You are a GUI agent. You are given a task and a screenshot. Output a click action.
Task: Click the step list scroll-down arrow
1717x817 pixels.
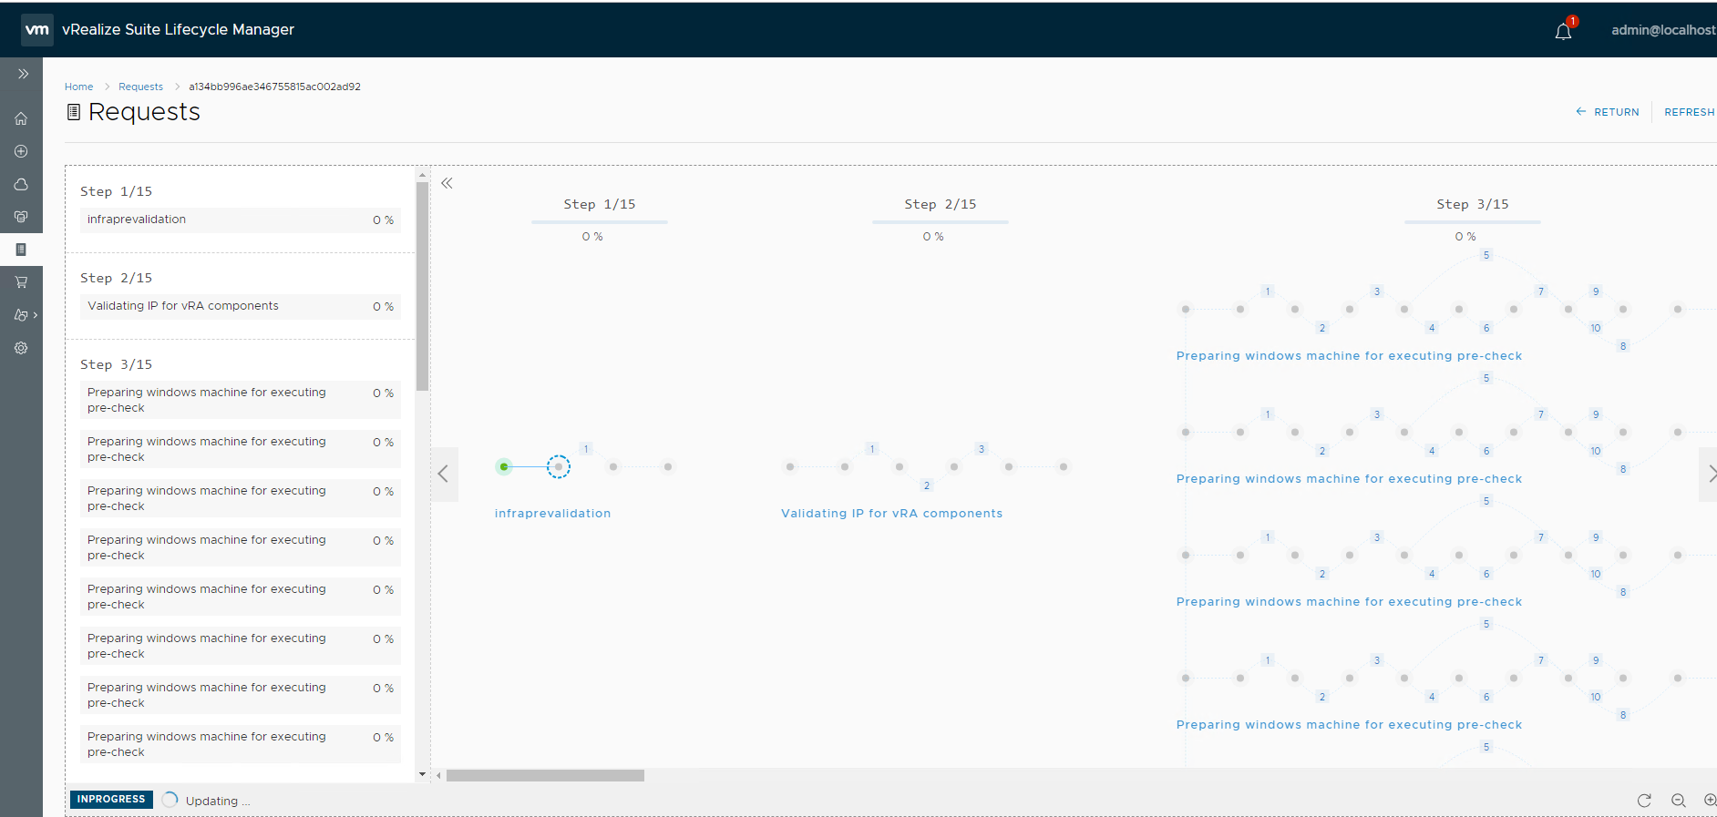tap(422, 774)
